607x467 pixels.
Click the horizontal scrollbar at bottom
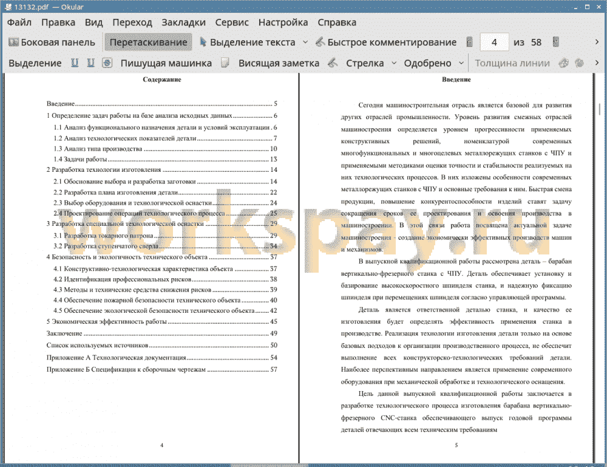(270, 465)
